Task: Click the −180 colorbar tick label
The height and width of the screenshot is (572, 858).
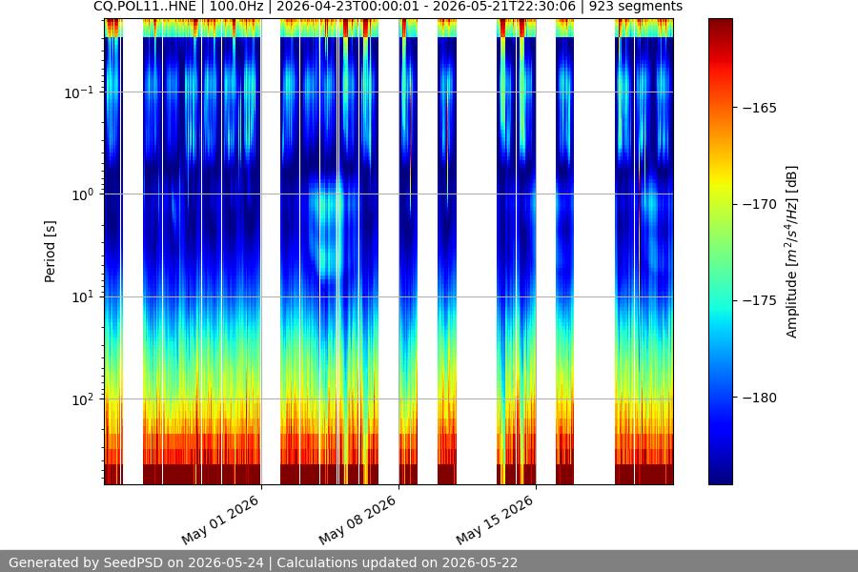Action: coord(760,398)
